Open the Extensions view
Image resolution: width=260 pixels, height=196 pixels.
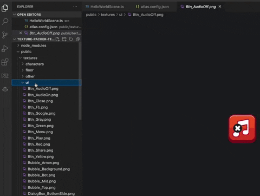coord(5,62)
